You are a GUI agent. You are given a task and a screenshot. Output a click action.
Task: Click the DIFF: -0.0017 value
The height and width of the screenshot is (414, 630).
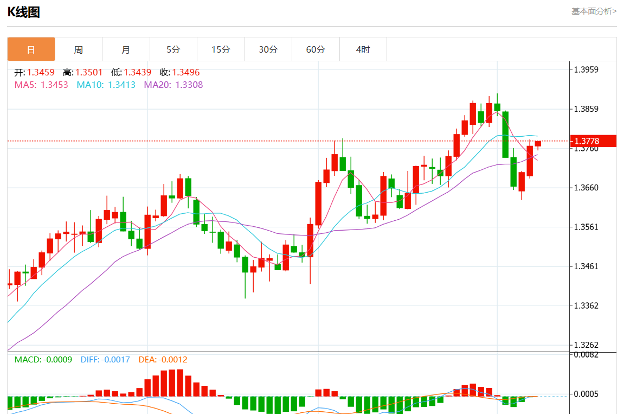(x=105, y=359)
